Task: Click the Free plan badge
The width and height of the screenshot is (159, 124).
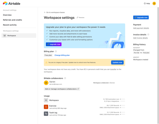Action: click(48, 55)
